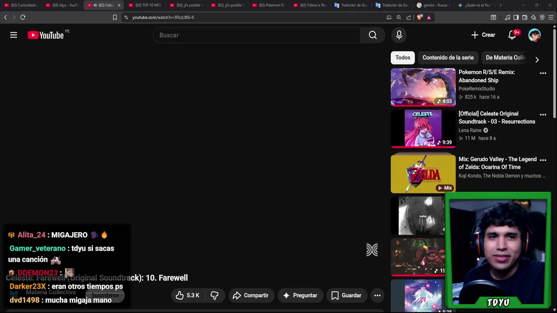Open the YouTube hamburger guide menu
The height and width of the screenshot is (313, 557).
point(13,35)
